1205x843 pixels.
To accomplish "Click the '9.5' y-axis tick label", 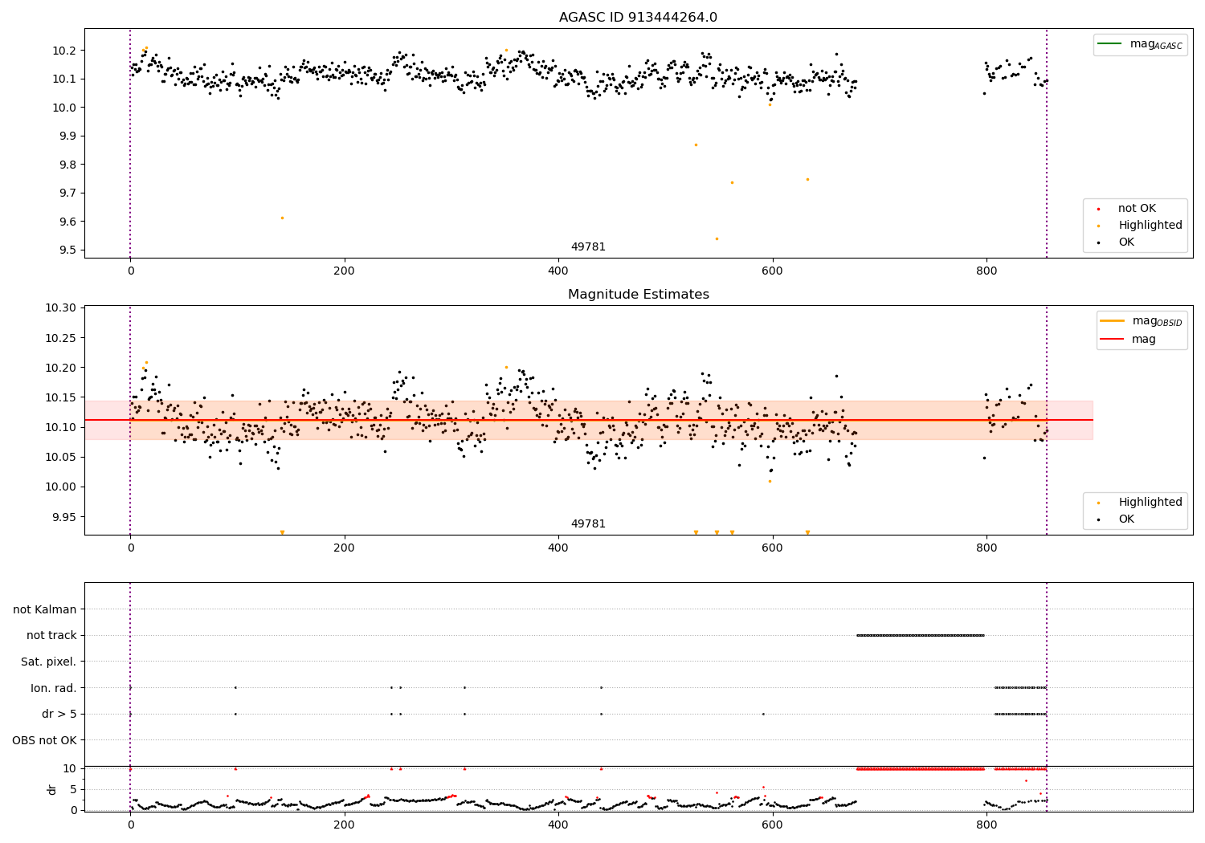I will [67, 250].
